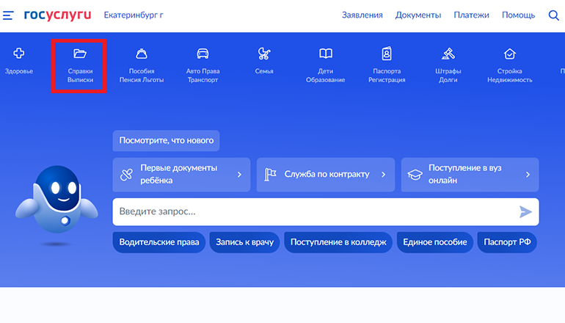Click the Водительские права quick button

point(159,242)
